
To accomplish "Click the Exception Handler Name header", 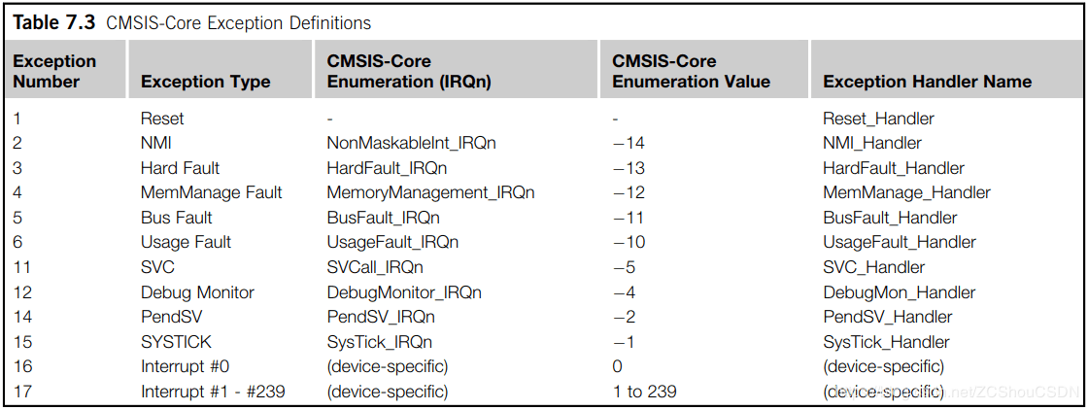I will pyautogui.click(x=927, y=82).
